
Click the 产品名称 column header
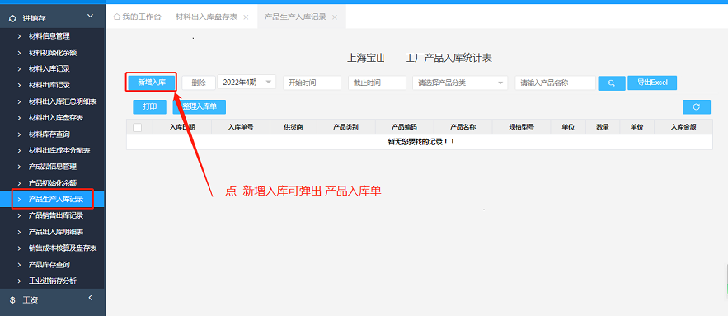tap(463, 127)
